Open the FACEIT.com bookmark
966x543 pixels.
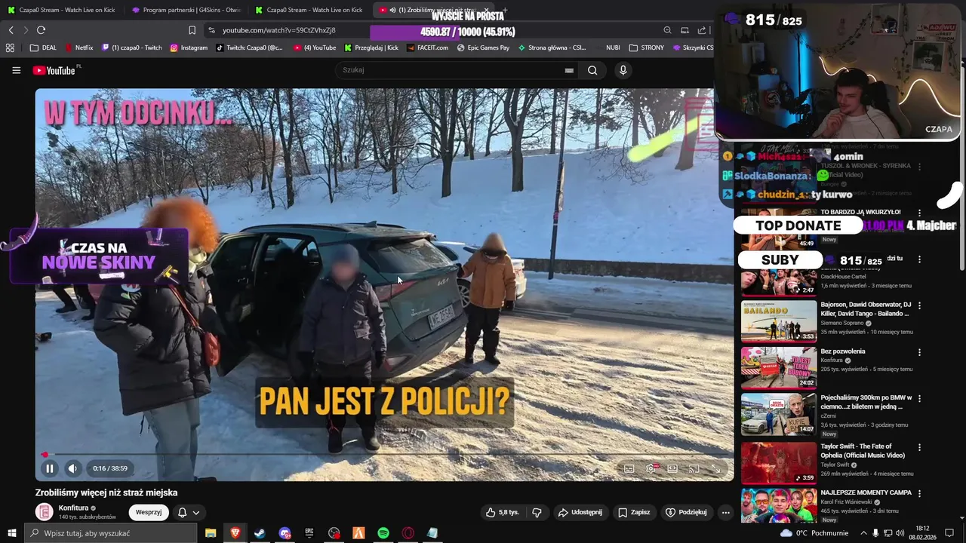[428, 48]
